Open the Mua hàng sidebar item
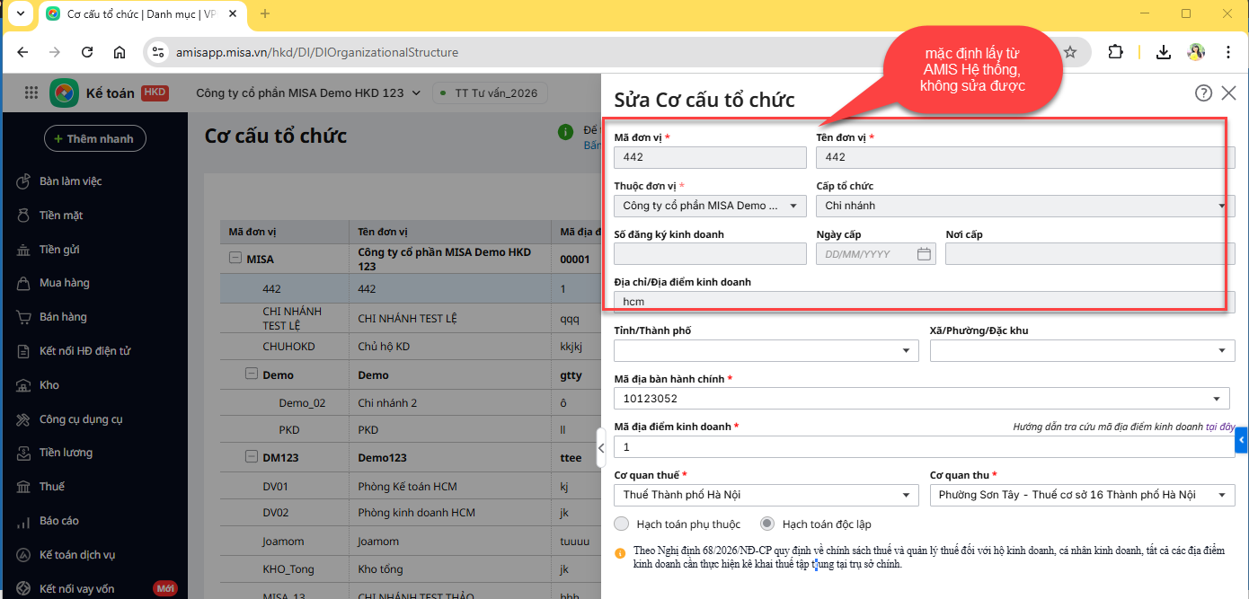Viewport: 1249px width, 599px height. click(x=64, y=283)
